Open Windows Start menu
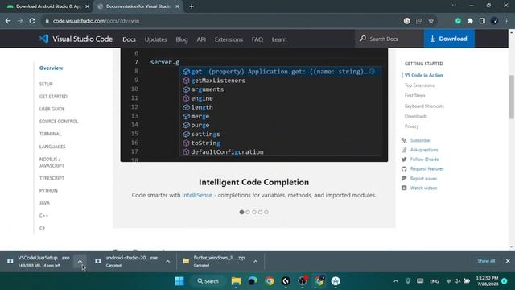515x290 pixels. tap(179, 281)
